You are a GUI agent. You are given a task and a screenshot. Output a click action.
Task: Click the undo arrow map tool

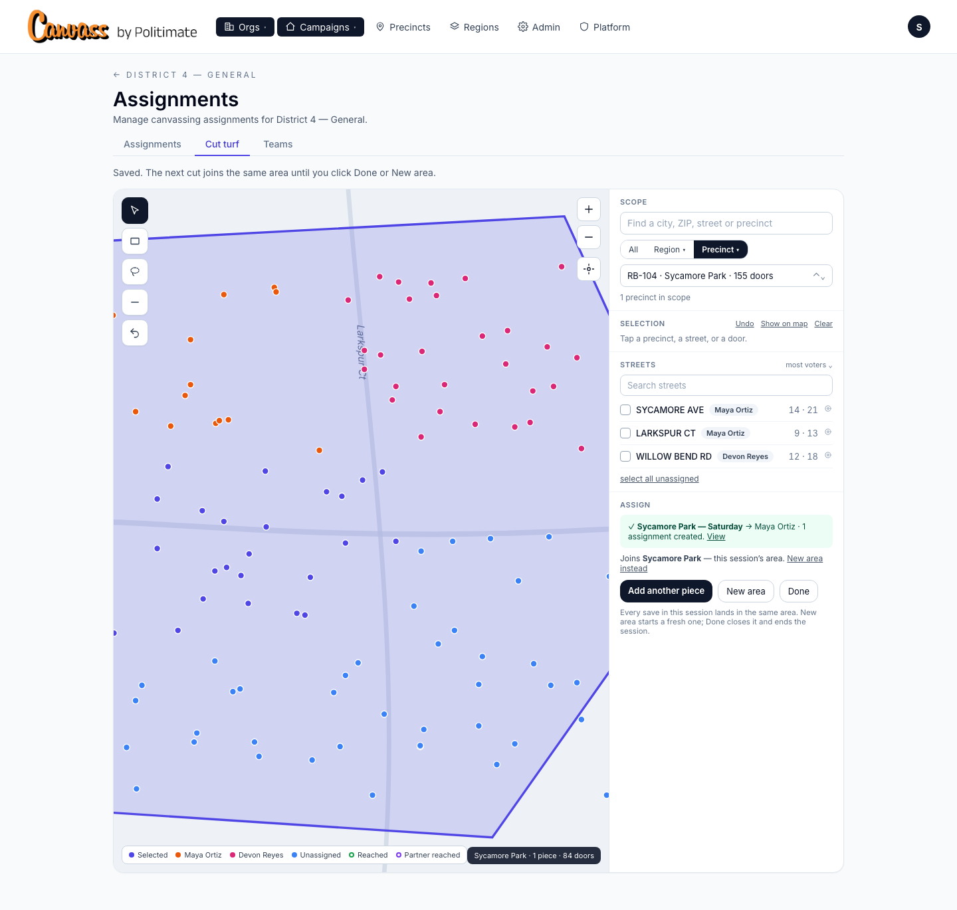click(135, 333)
